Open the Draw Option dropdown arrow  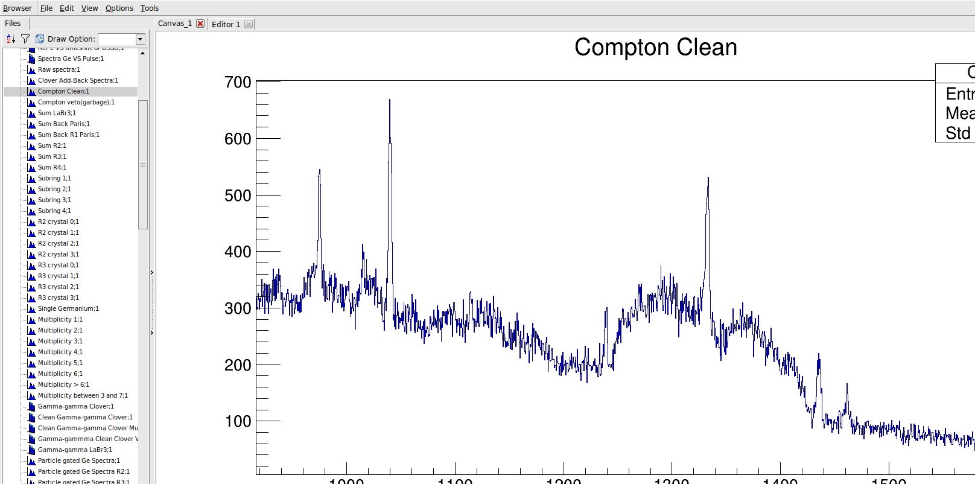pos(141,39)
